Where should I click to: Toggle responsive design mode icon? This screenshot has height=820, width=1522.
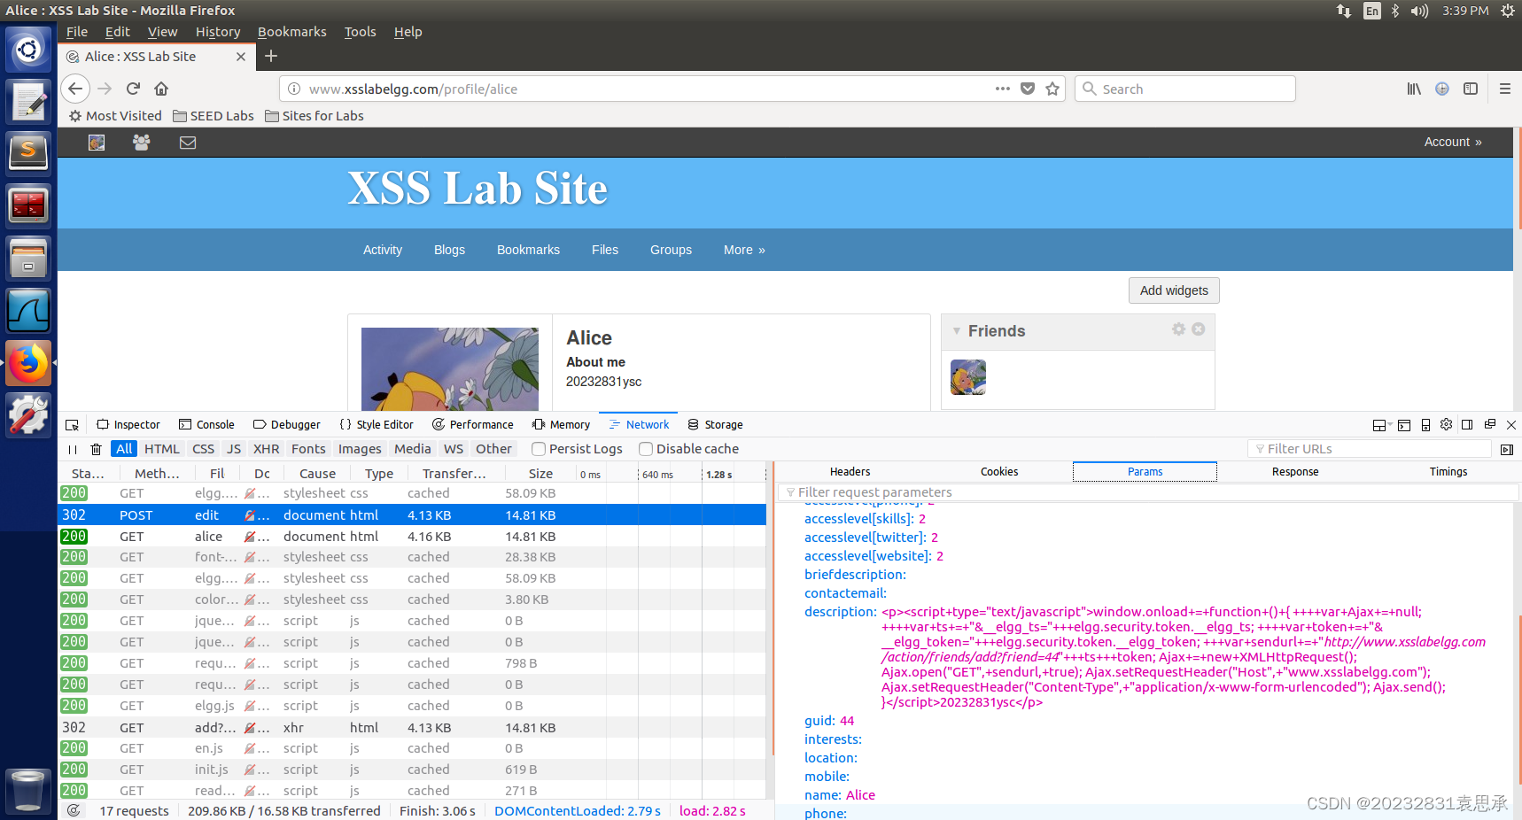[1425, 425]
